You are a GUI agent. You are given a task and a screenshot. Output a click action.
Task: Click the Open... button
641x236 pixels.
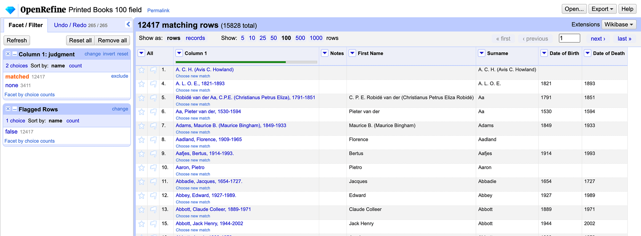[574, 9]
